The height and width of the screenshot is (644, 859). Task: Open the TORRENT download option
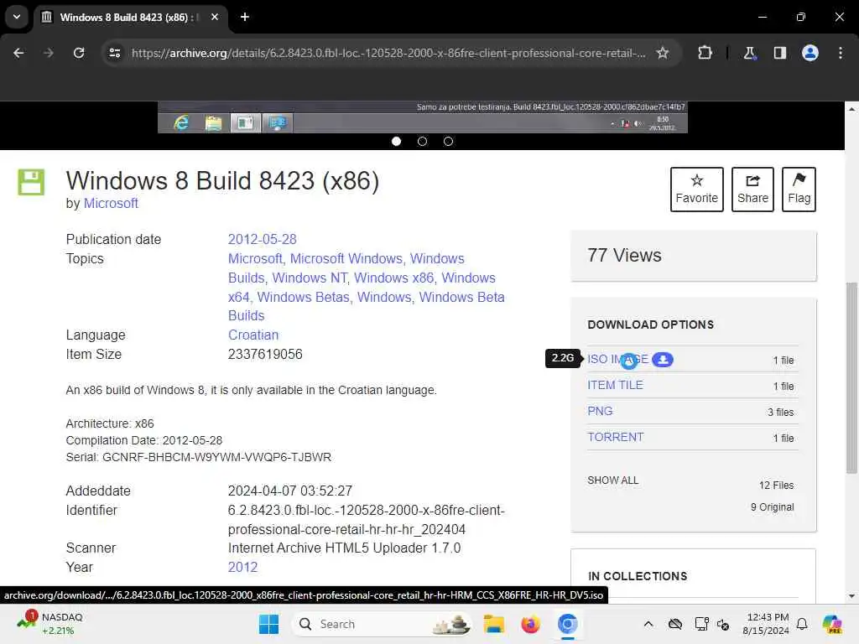(615, 437)
